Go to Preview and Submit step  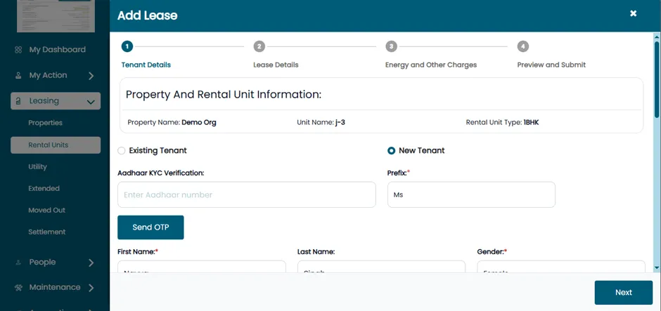click(x=551, y=65)
